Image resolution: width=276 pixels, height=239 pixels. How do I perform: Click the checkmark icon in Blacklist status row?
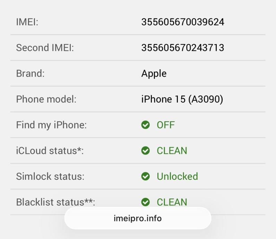pos(146,202)
